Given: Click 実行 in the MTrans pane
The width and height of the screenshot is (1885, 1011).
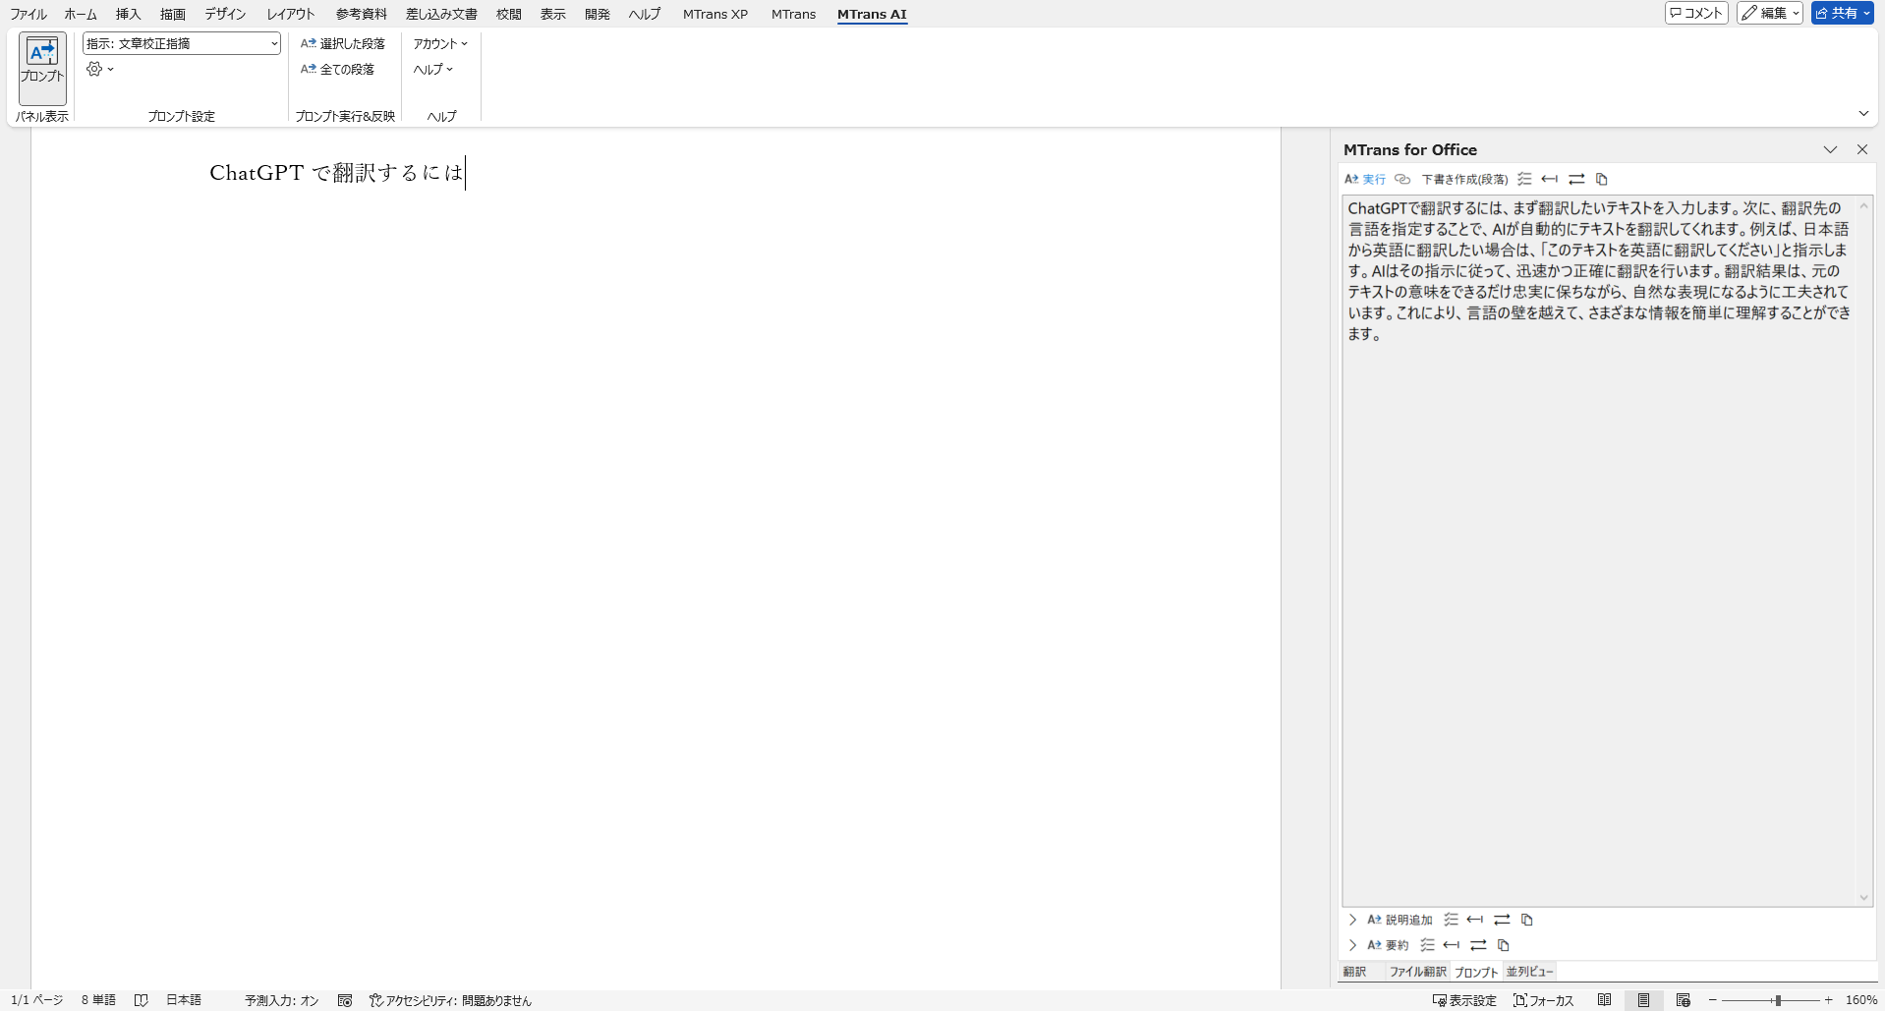Looking at the screenshot, I should coord(1365,179).
